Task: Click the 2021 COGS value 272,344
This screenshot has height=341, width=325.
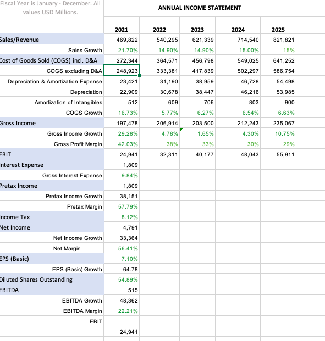Action: tap(122, 60)
